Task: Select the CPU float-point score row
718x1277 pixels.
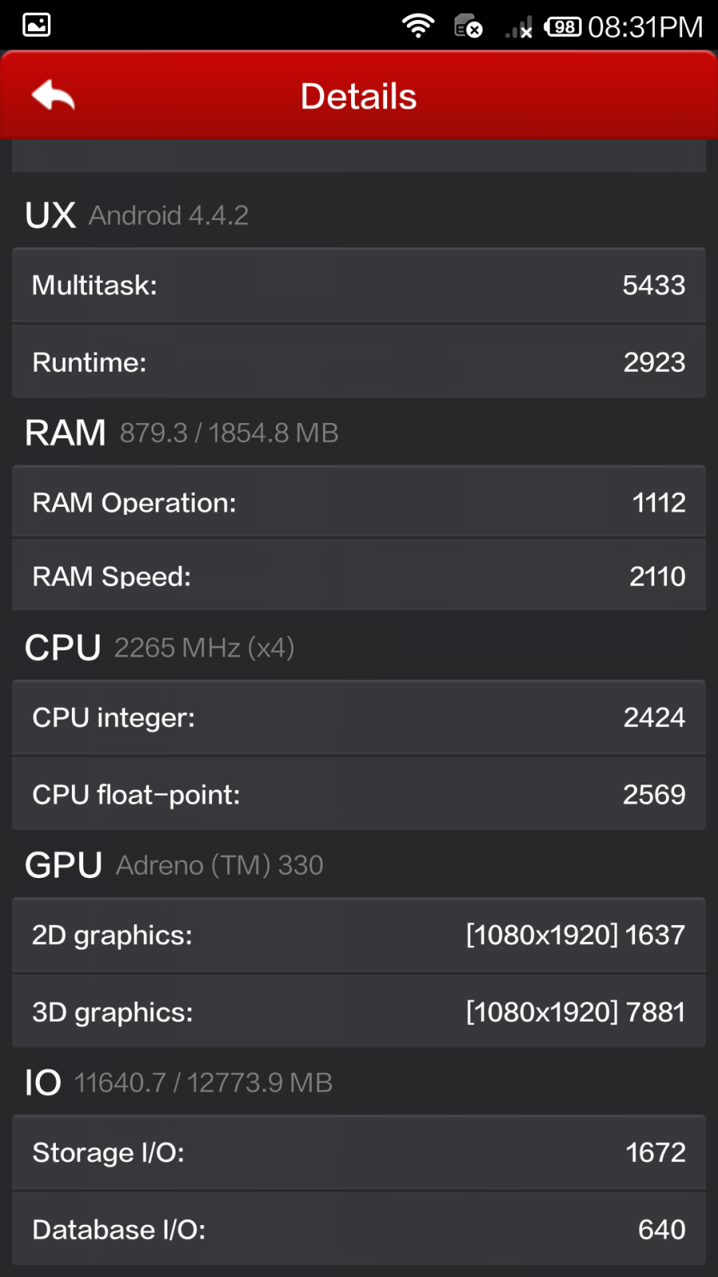Action: click(x=359, y=794)
